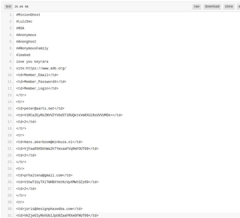Click line number '12.' in the gutter

click(x=10, y=88)
